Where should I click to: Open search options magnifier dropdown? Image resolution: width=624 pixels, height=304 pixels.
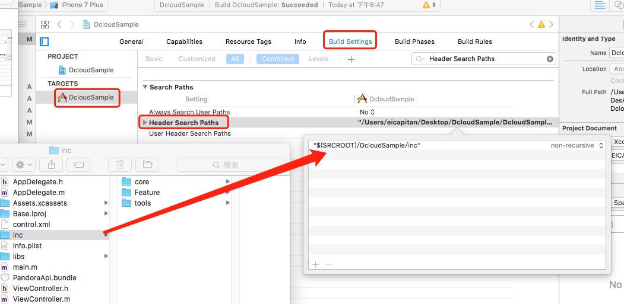click(x=420, y=59)
